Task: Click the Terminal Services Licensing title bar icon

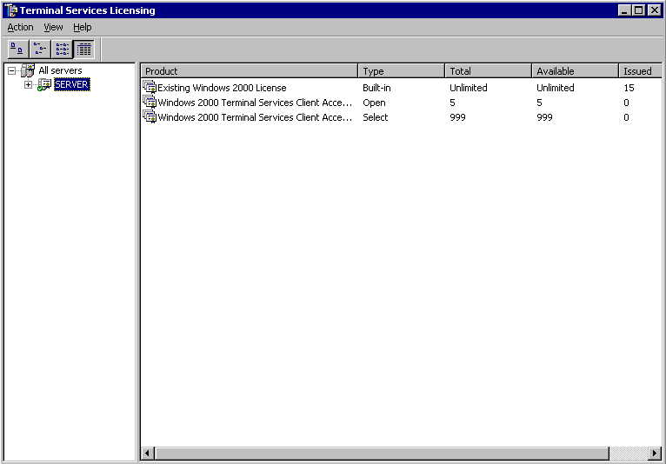Action: tap(10, 10)
